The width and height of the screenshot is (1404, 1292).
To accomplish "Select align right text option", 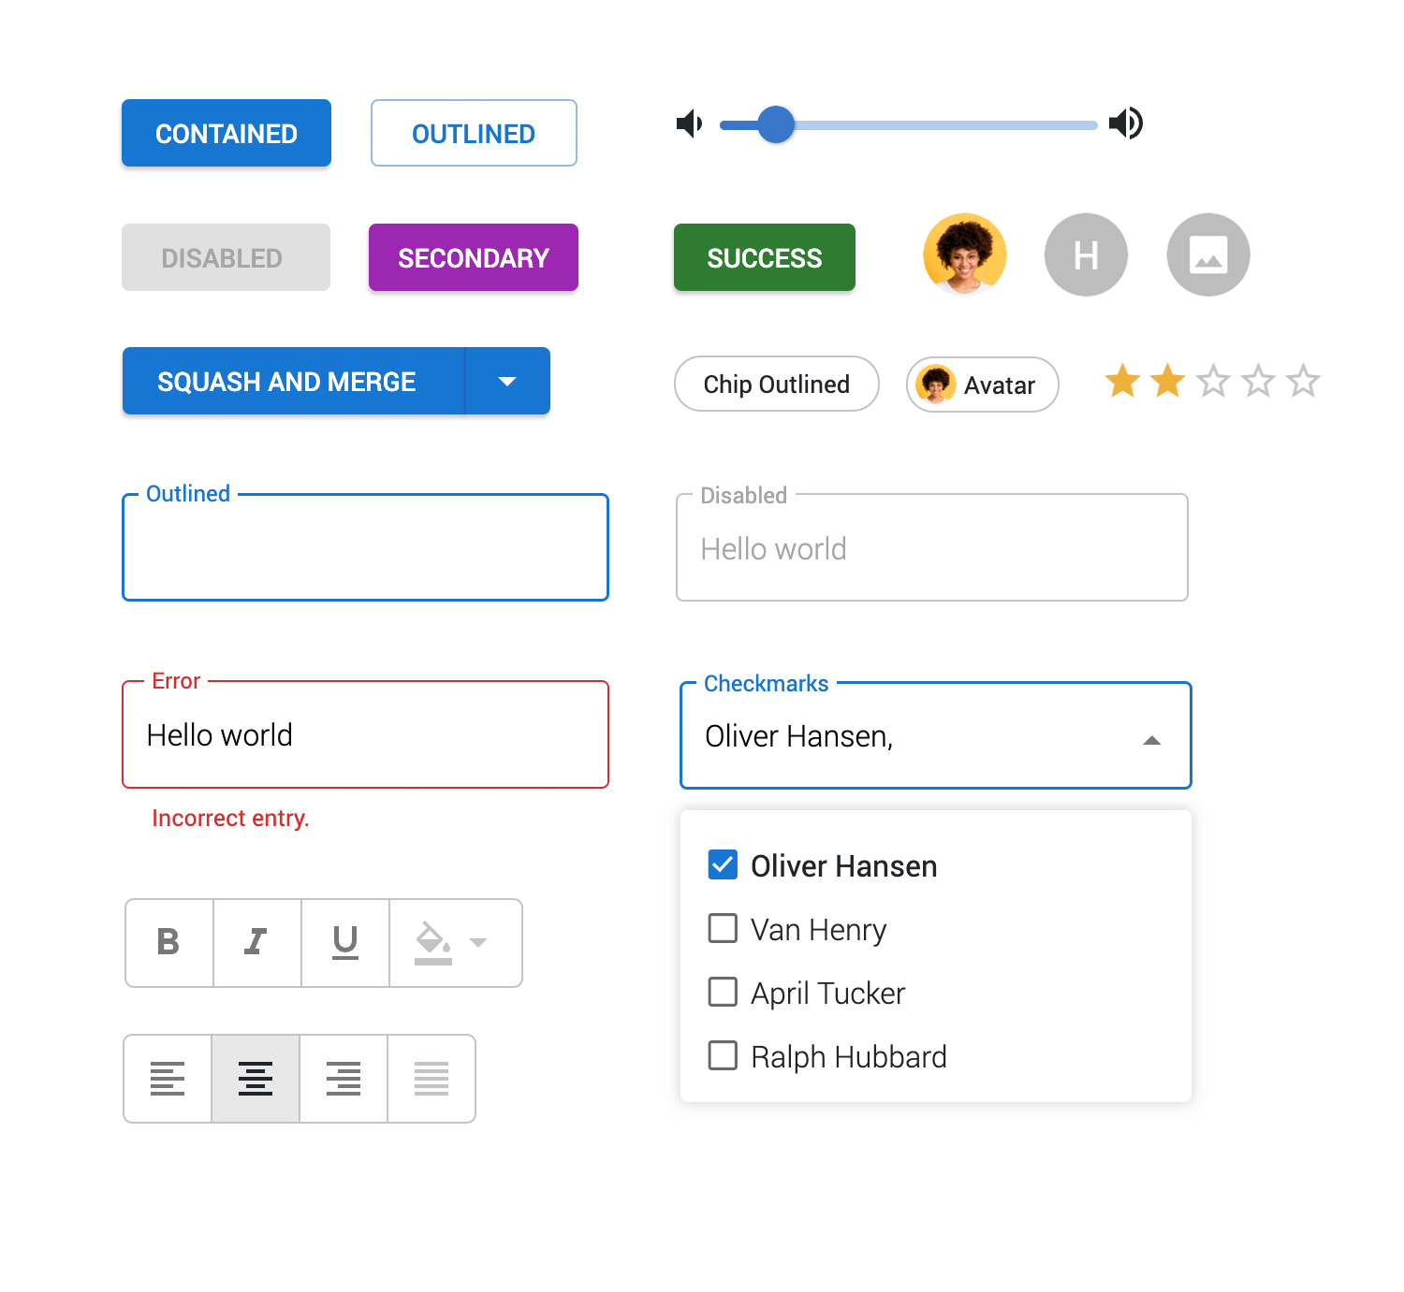I will [x=344, y=1078].
